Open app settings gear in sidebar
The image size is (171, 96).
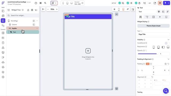[3, 77]
